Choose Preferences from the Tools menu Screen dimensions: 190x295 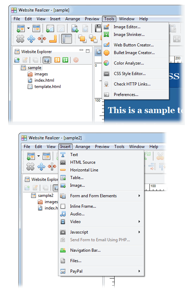point(126,95)
